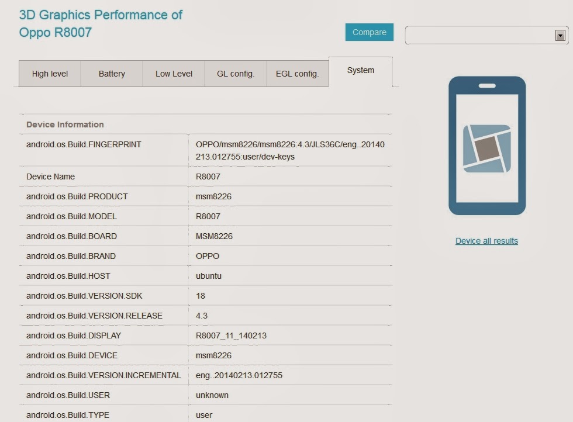Viewport: 573px width, 422px height.
Task: Click the android.os.Build.MODEL label
Action: coord(71,216)
